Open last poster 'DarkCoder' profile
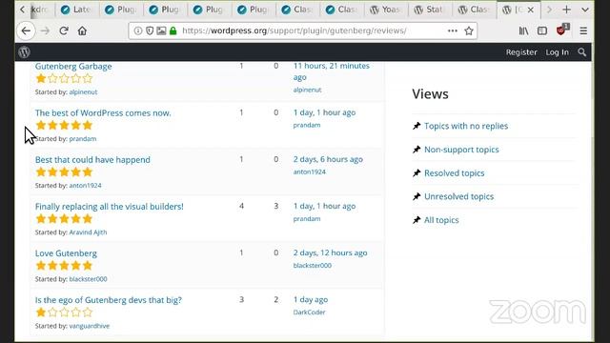The image size is (610, 343). [309, 313]
